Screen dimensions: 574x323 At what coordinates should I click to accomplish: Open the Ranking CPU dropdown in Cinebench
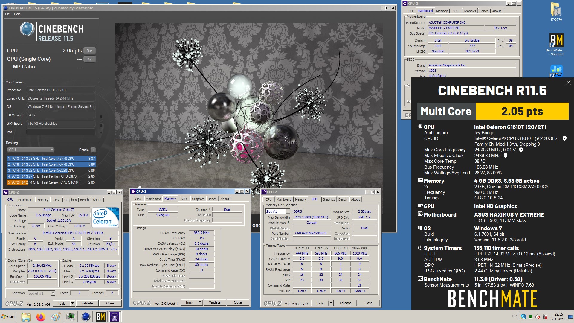click(30, 150)
